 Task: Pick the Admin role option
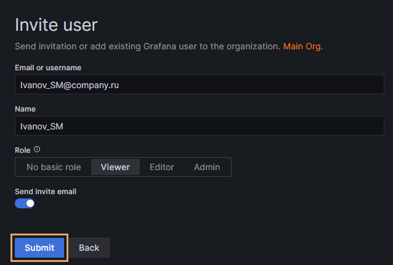coord(207,167)
